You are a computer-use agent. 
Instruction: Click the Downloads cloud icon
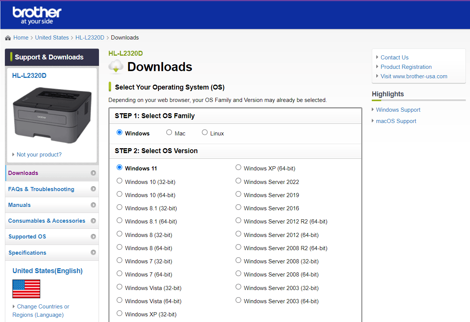point(116,66)
